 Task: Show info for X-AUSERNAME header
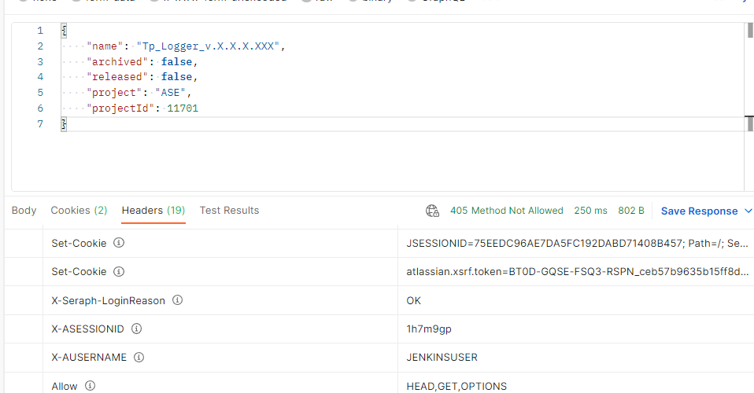(x=139, y=357)
